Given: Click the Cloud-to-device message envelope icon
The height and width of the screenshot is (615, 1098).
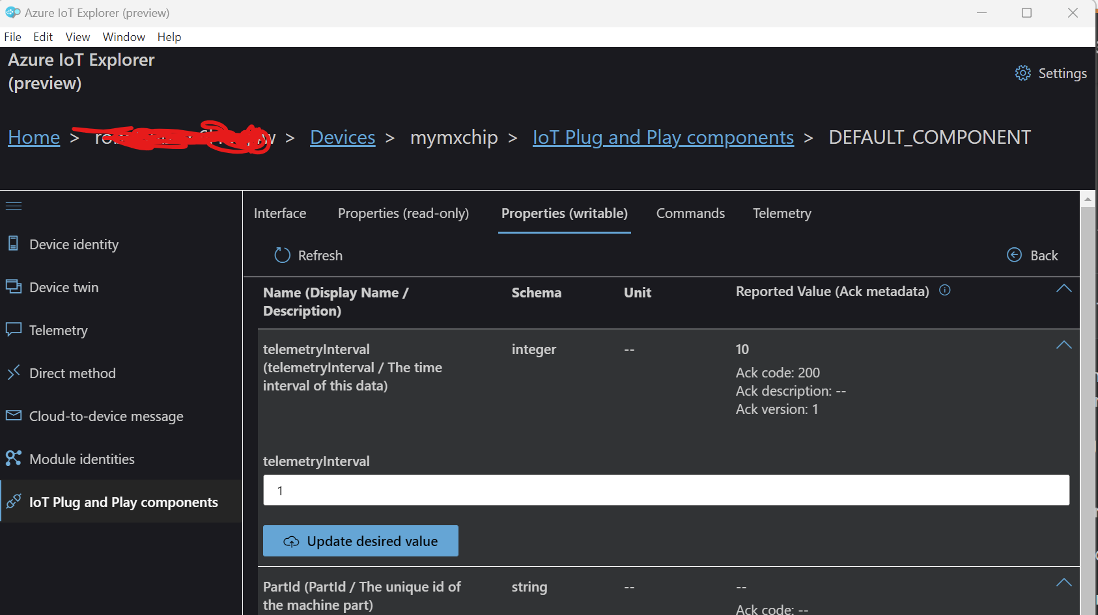Looking at the screenshot, I should pyautogui.click(x=13, y=415).
